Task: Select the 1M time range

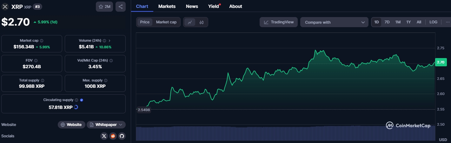Action: pos(398,22)
